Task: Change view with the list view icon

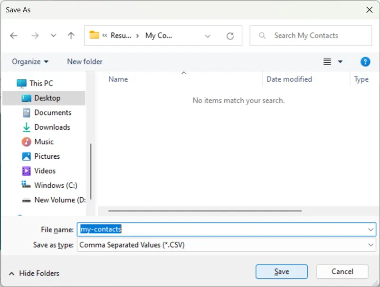Action: [x=327, y=62]
